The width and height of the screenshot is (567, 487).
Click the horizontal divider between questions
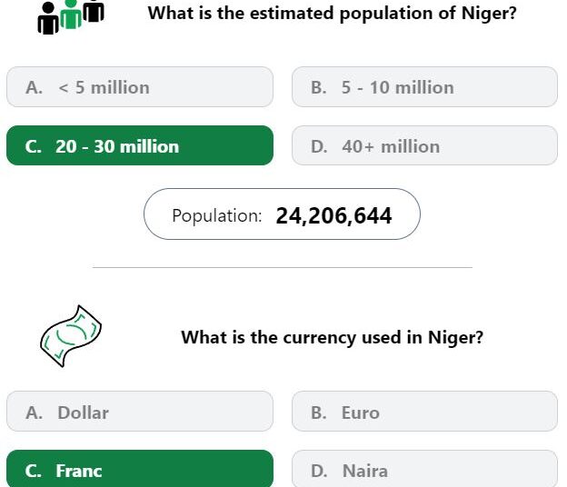[283, 267]
